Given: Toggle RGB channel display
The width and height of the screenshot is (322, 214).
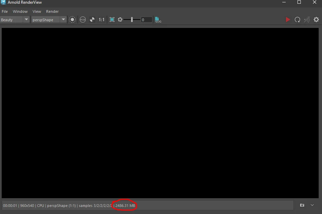Looking at the screenshot, I should tap(83, 20).
